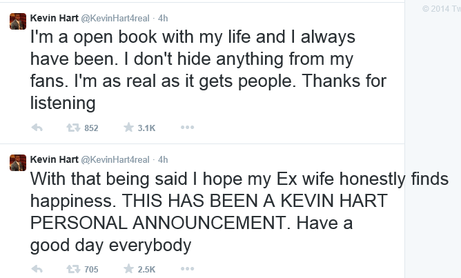Click the 4h timestamp on second tweet

[x=164, y=159]
